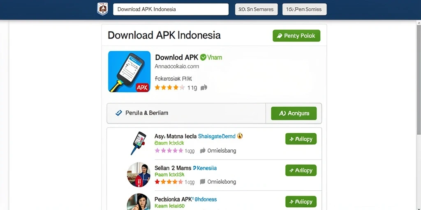The image size is (421, 210).
Task: Click the green 'Penty Polok' button
Action: [x=296, y=36]
